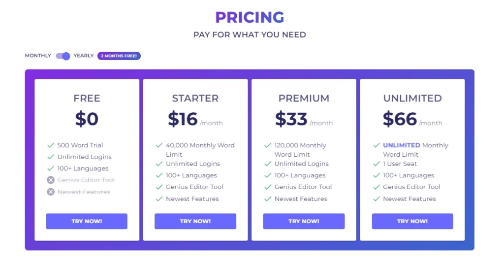Click the X icon beside Genius Editor Tool
Screen dimensions: 504x268
coord(51,180)
